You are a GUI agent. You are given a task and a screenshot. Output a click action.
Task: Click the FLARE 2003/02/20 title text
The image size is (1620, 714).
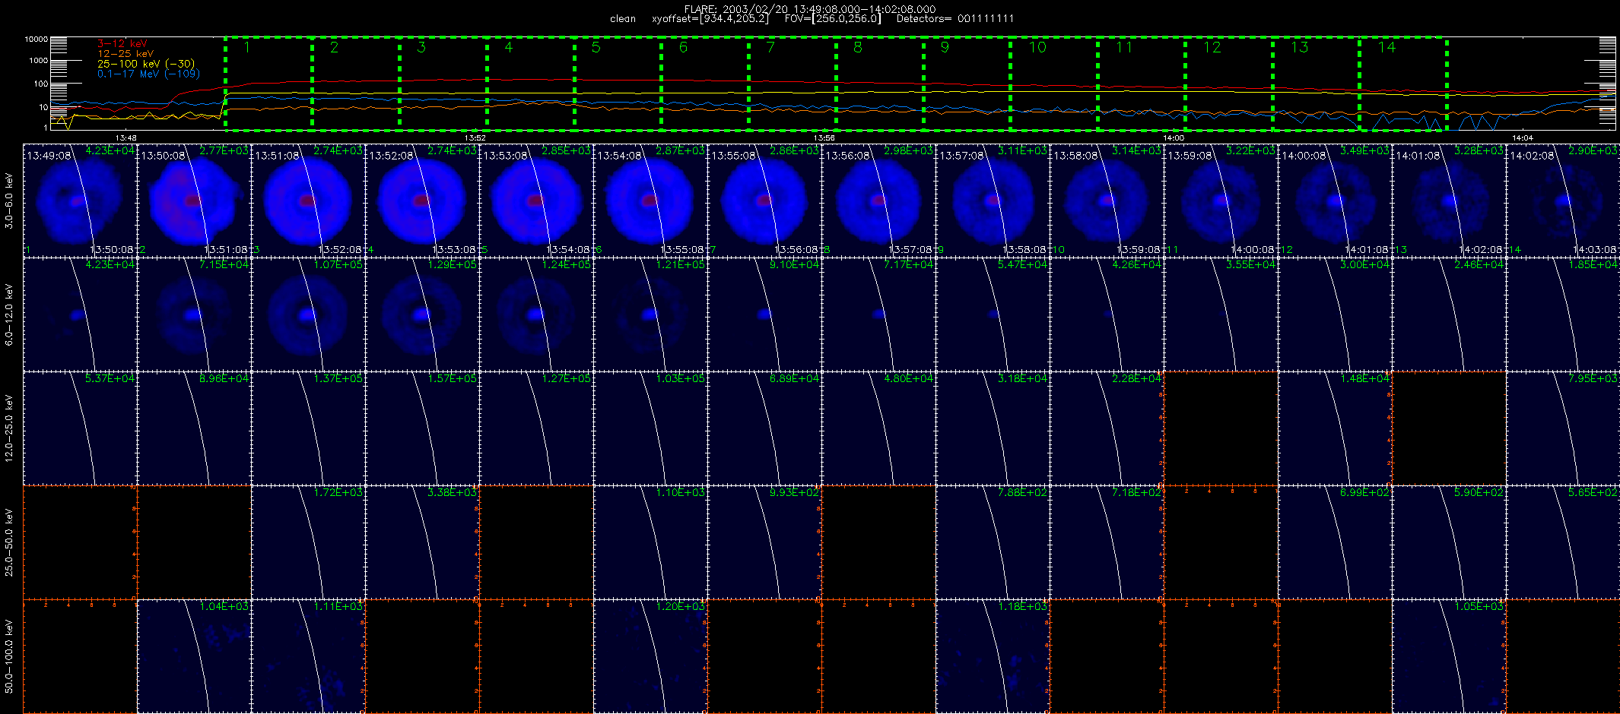click(810, 9)
